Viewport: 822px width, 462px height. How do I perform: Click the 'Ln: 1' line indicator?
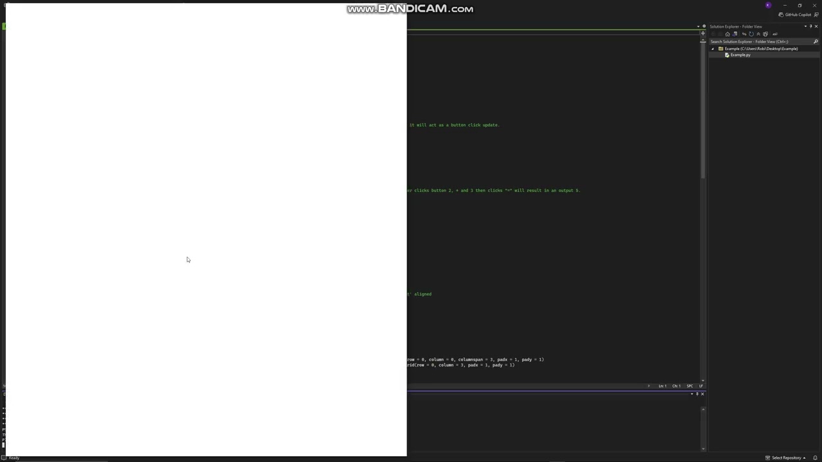coord(662,386)
